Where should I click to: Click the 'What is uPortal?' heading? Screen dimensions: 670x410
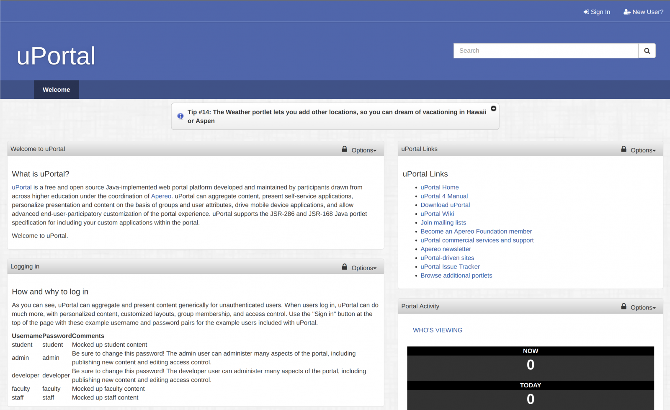click(41, 174)
